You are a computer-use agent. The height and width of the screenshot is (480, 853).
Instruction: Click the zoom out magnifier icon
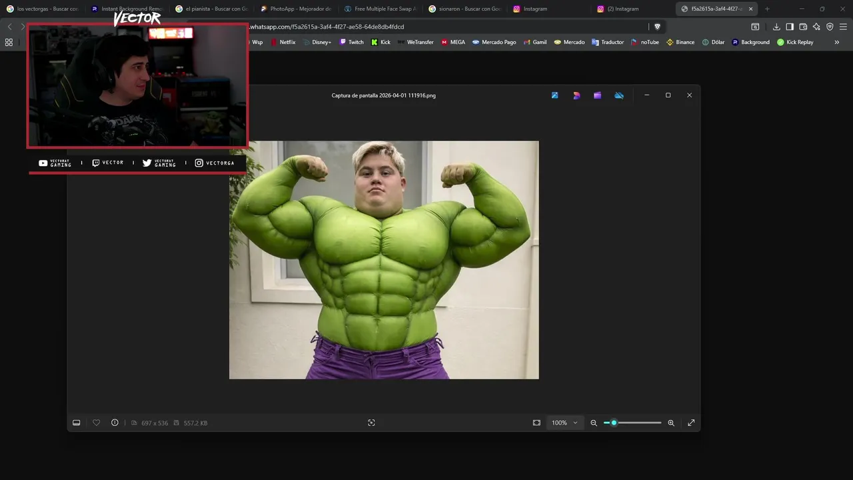[x=594, y=423]
